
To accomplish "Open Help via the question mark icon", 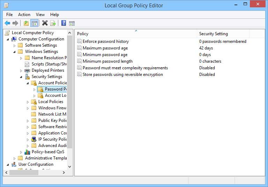I will point(64,23).
